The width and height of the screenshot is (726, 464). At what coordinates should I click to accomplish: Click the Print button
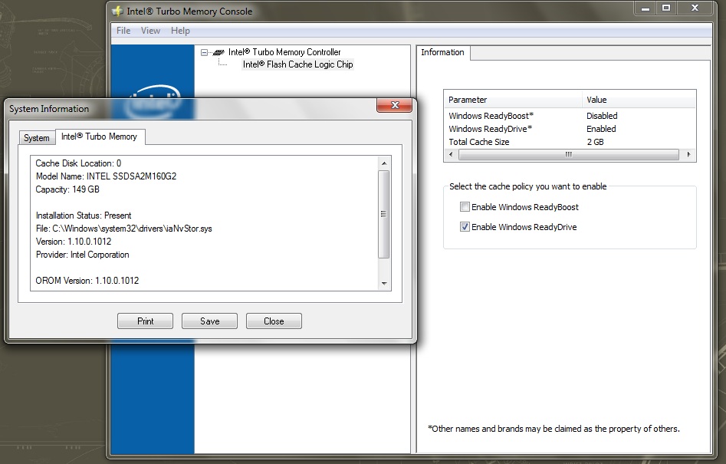click(145, 321)
